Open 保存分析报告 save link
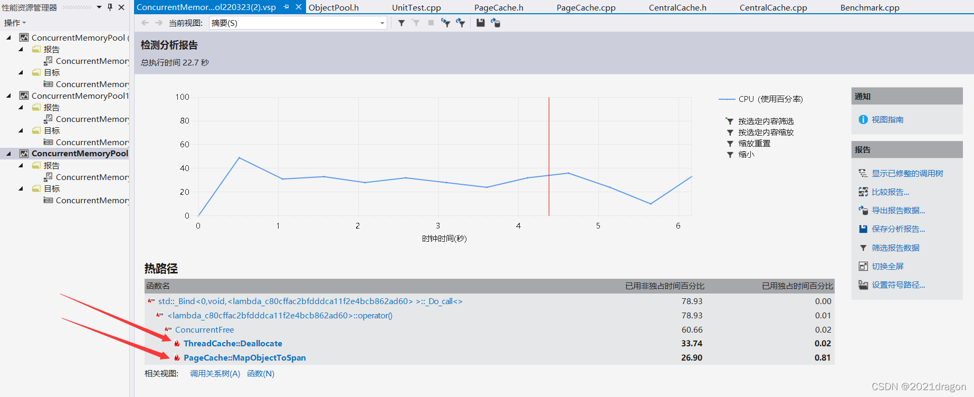The width and height of the screenshot is (974, 397). (898, 229)
